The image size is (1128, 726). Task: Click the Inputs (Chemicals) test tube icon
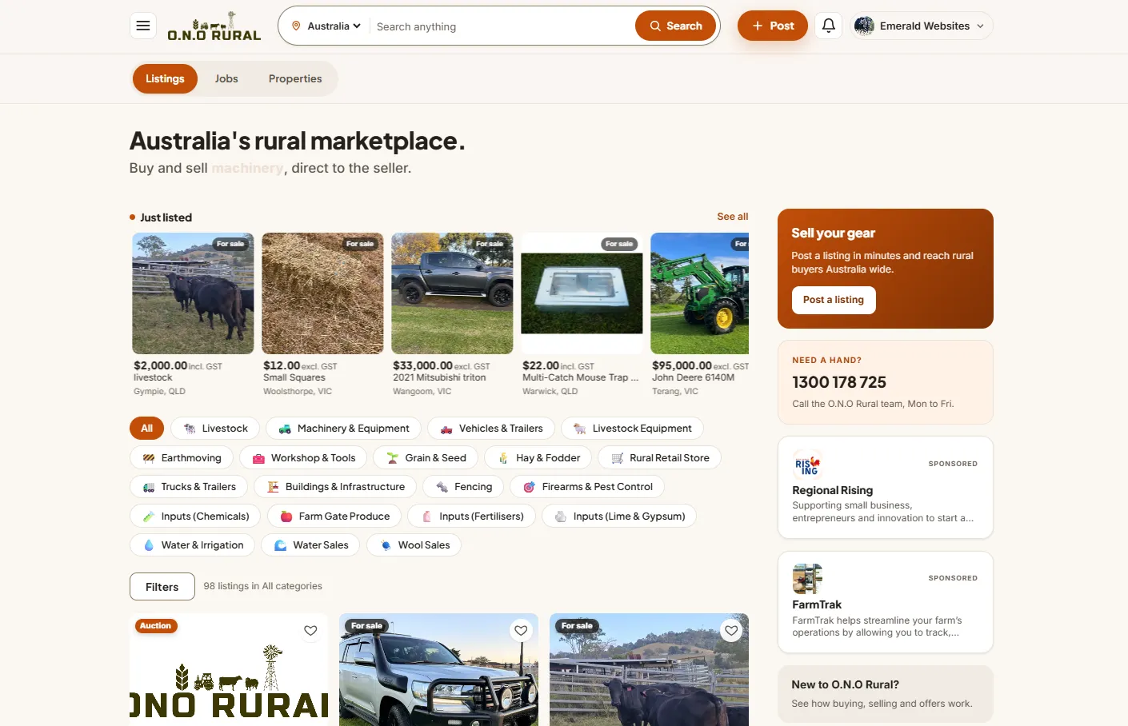click(x=149, y=517)
